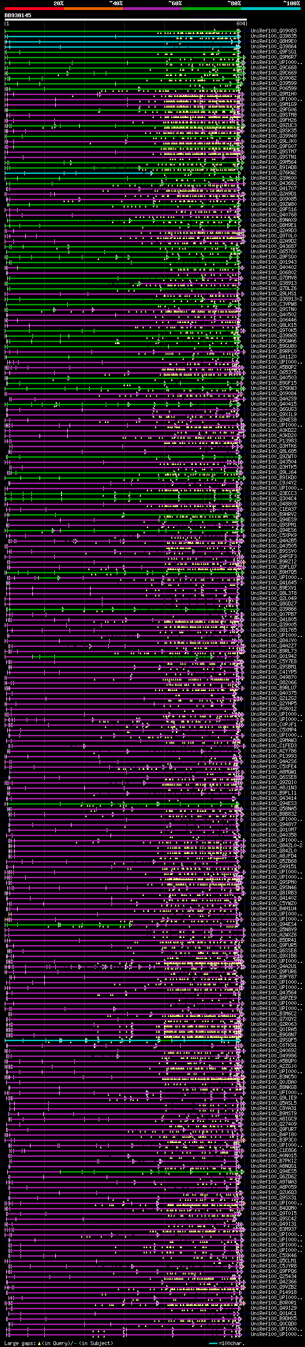This screenshot has height=1347, width=305.
Task: Choose hit UniRef100_Q5CLM1
Action: point(274,1260)
